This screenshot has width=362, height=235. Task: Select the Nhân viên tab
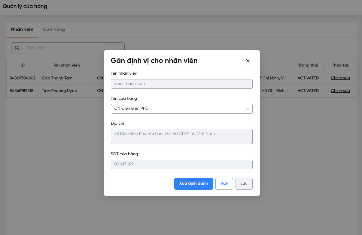click(x=22, y=29)
